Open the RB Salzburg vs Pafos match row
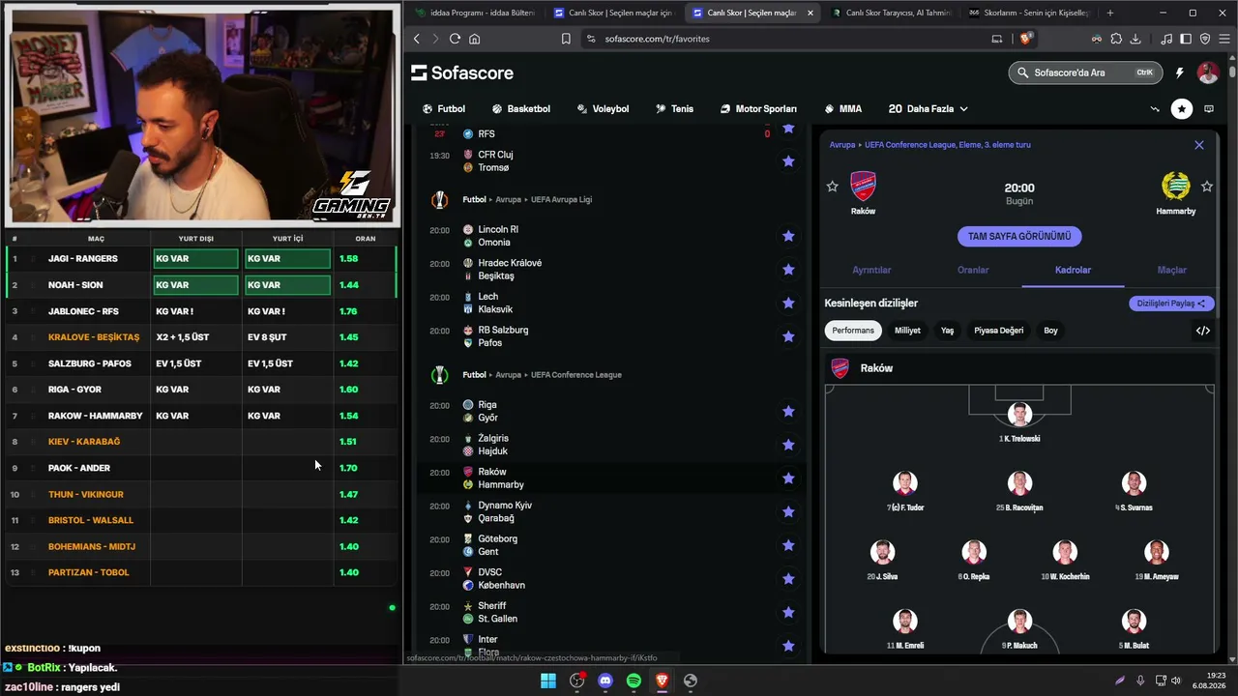The image size is (1238, 696). coord(611,336)
